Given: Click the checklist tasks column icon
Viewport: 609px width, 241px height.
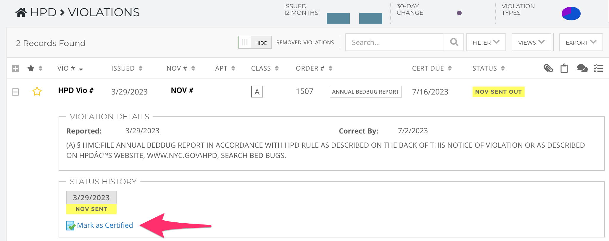Looking at the screenshot, I should coord(598,68).
